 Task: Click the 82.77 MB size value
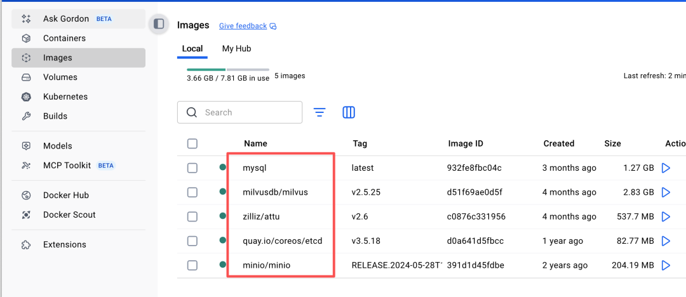[x=635, y=241]
